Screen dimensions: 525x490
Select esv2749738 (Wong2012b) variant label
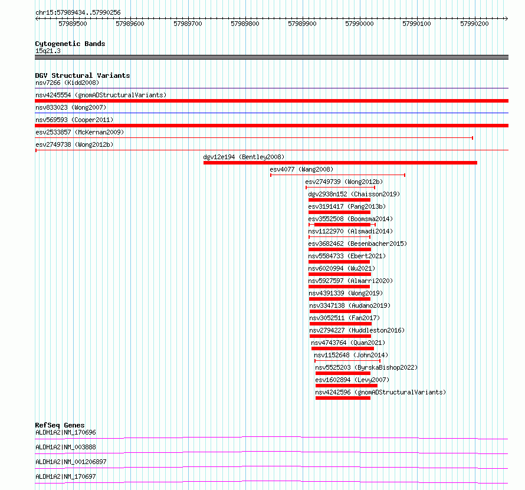click(74, 144)
